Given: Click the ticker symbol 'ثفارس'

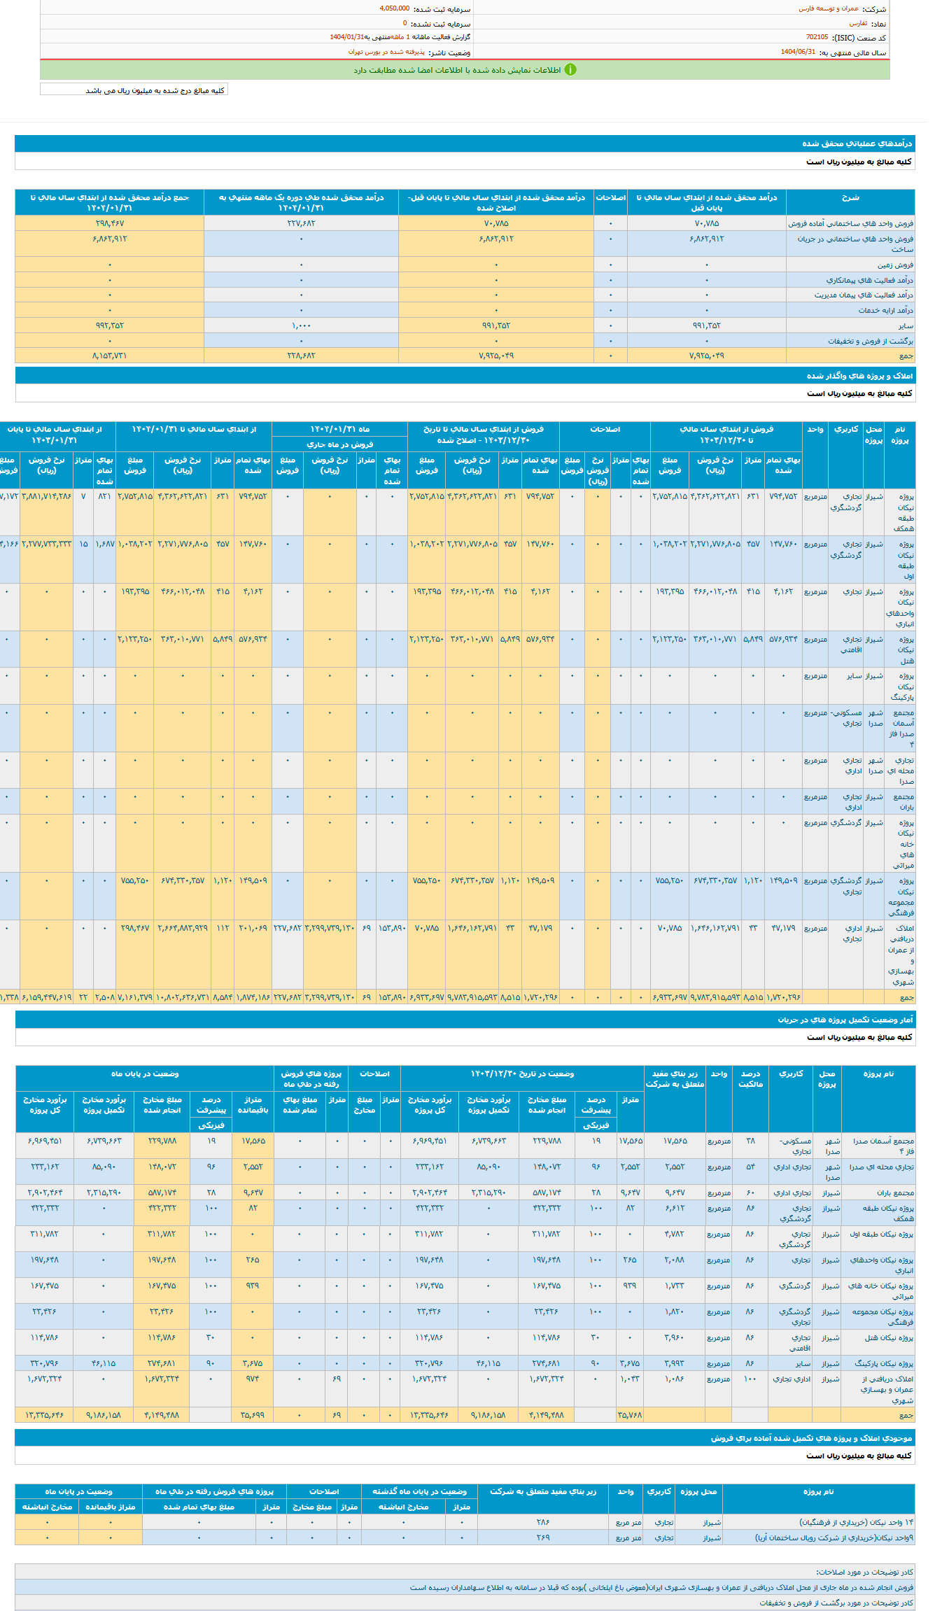Looking at the screenshot, I should 858,24.
